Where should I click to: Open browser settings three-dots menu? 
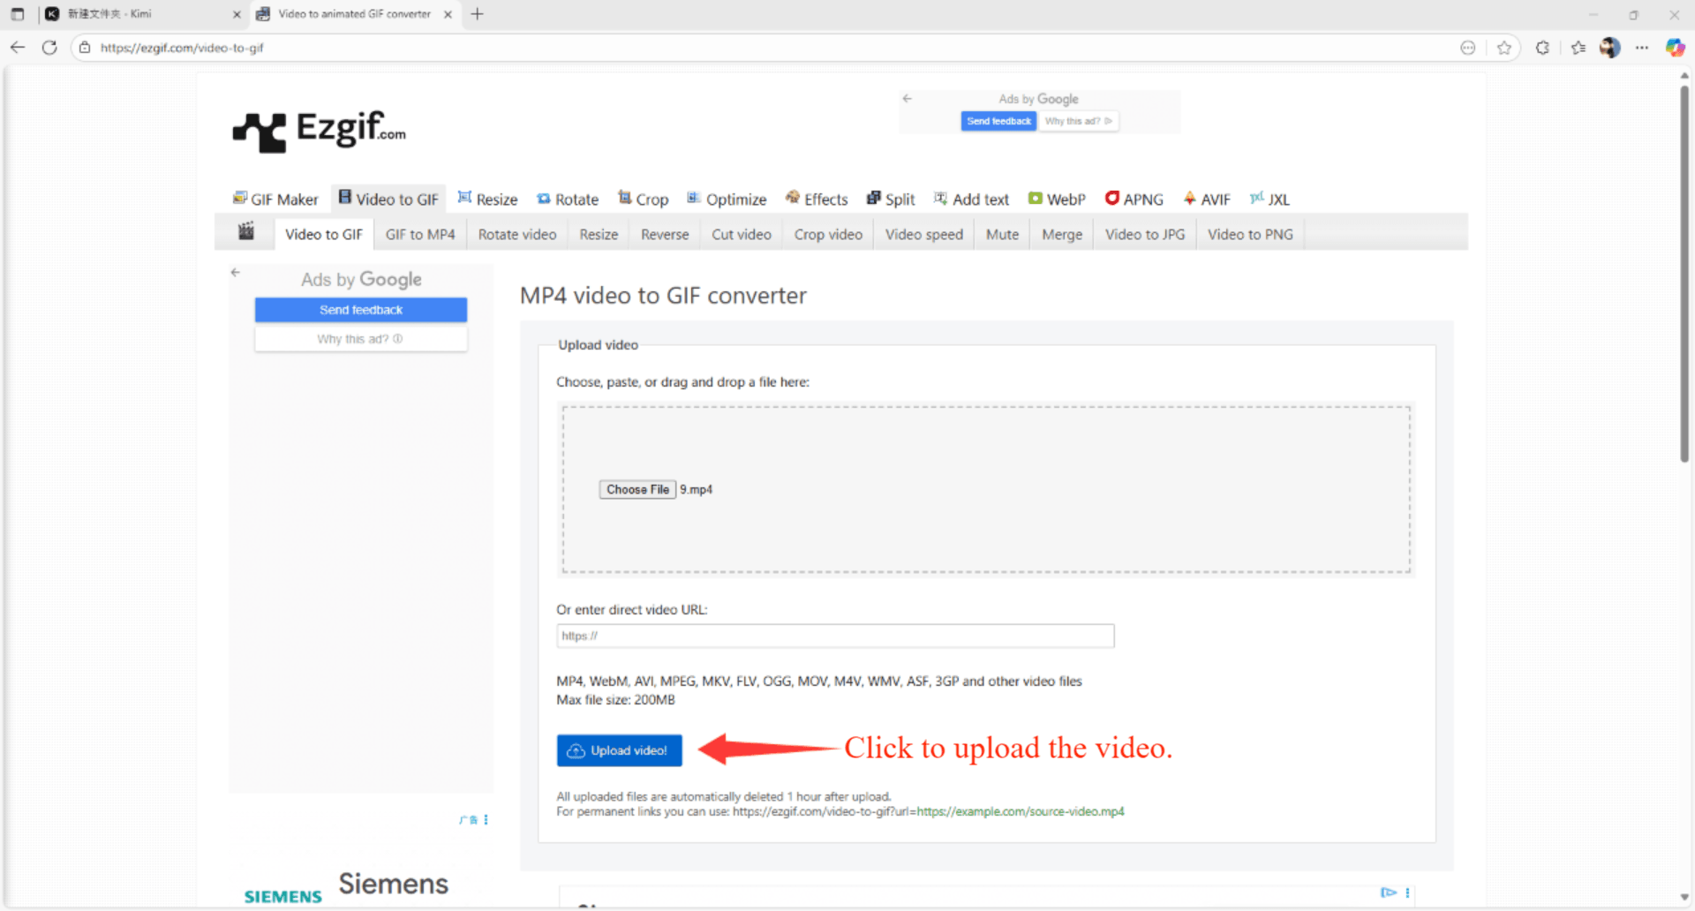[x=1642, y=48]
